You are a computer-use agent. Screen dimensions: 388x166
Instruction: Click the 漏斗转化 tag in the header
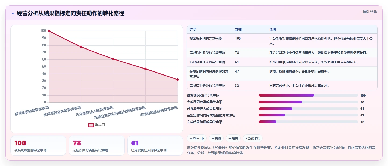pyautogui.click(x=370, y=12)
